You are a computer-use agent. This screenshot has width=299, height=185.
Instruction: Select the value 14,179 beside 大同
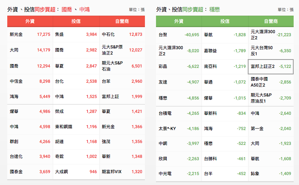[x=44, y=50]
